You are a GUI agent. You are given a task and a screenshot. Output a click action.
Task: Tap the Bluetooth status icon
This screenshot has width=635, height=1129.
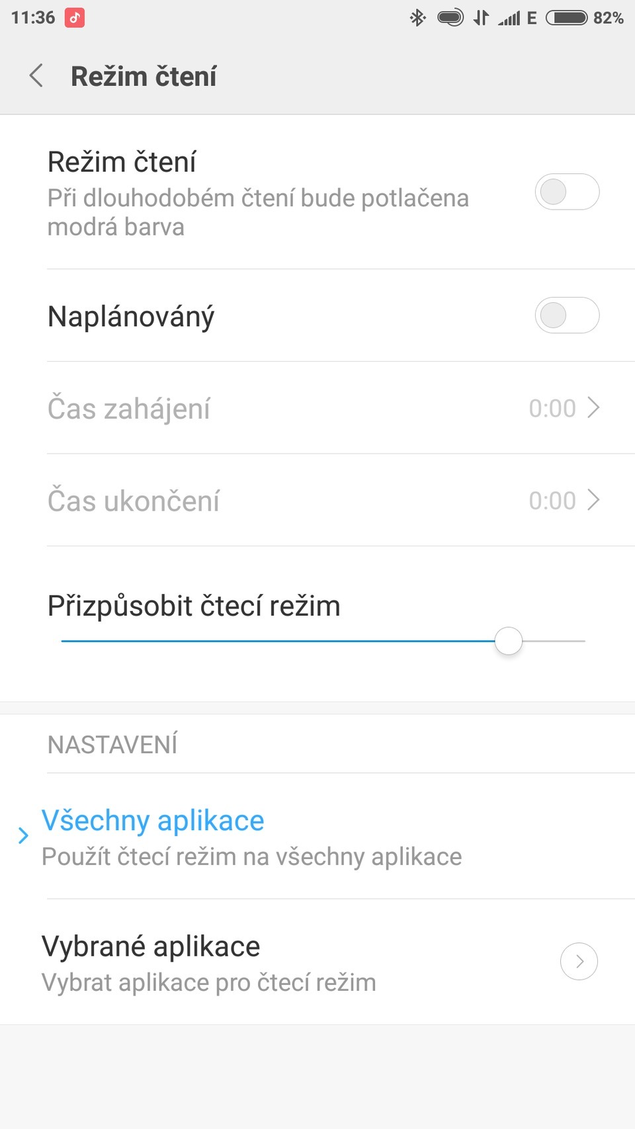417,18
